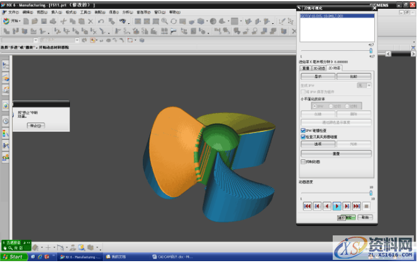The image size is (417, 263).
Task: Enable the suppress animation checkbox
Action: (x=303, y=161)
